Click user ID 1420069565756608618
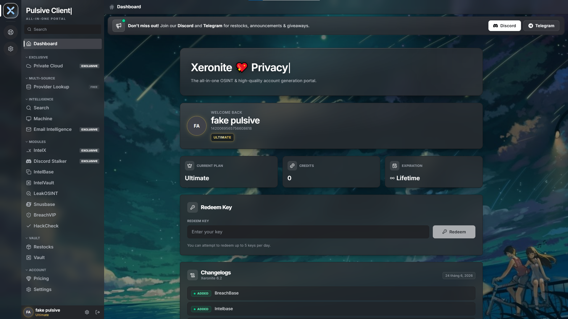 pyautogui.click(x=231, y=128)
